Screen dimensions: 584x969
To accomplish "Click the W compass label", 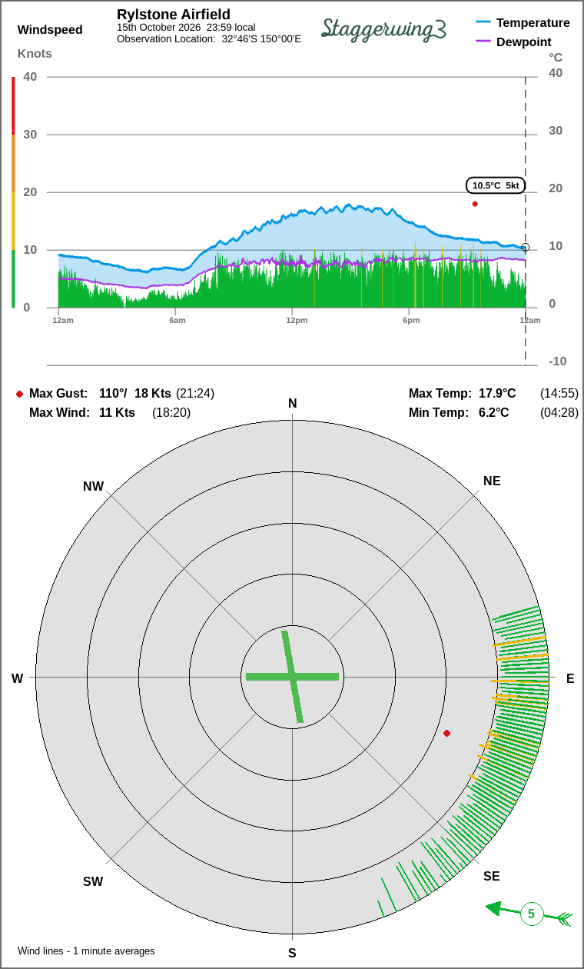I will pyautogui.click(x=17, y=678).
